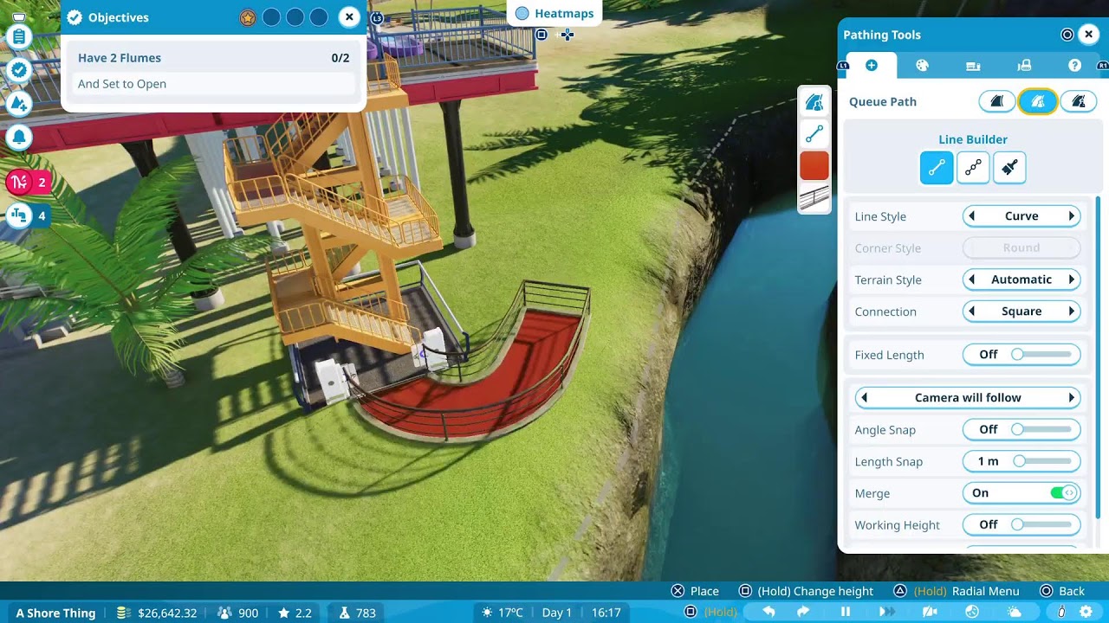The height and width of the screenshot is (623, 1109).
Task: Pick the orange-red path colour swatch
Action: (x=814, y=165)
